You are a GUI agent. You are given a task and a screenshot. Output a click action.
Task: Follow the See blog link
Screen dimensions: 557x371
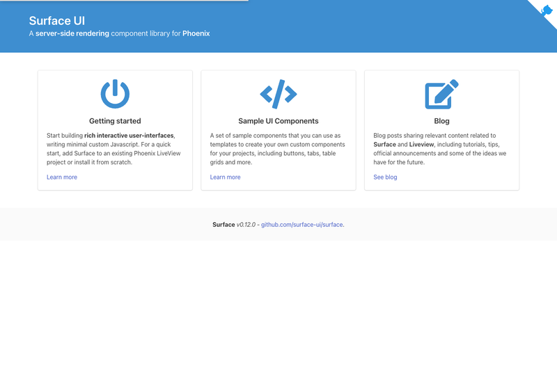(385, 177)
